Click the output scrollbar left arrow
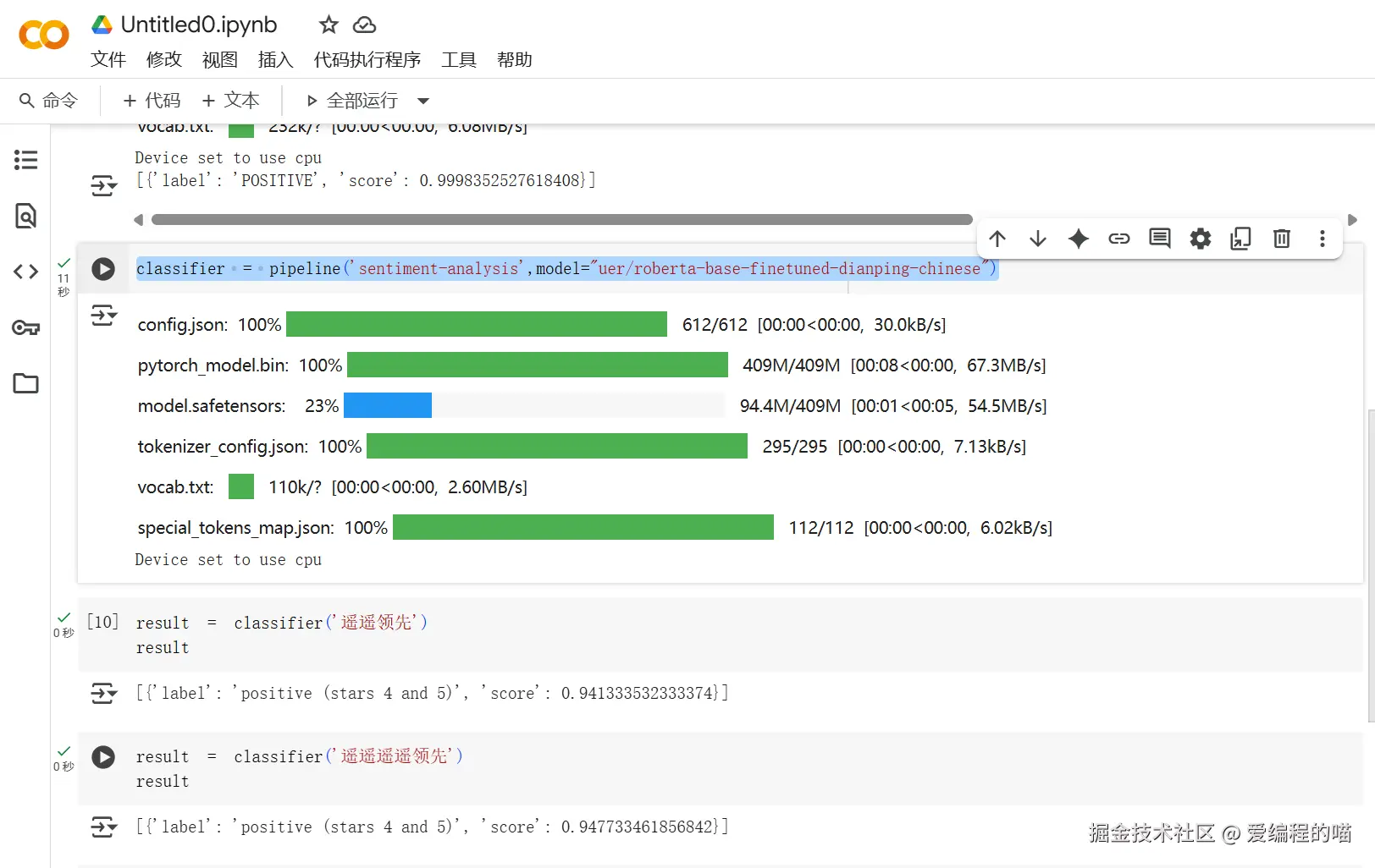Image resolution: width=1375 pixels, height=868 pixels. coord(139,220)
